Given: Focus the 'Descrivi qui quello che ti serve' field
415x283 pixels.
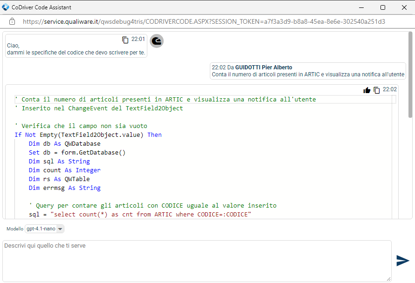Looking at the screenshot, I should click(196, 261).
